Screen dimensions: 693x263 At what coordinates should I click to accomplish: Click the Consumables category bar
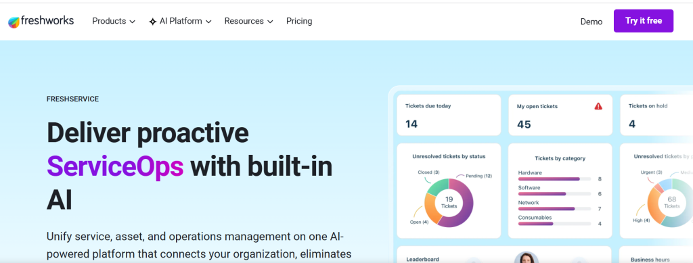tap(554, 224)
